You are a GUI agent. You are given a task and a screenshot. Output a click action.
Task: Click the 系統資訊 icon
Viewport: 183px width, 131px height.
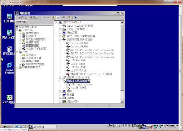click(x=24, y=36)
